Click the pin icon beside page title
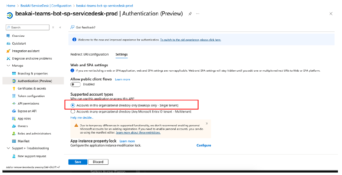Viewport: 342px width, 175px height. point(190,14)
